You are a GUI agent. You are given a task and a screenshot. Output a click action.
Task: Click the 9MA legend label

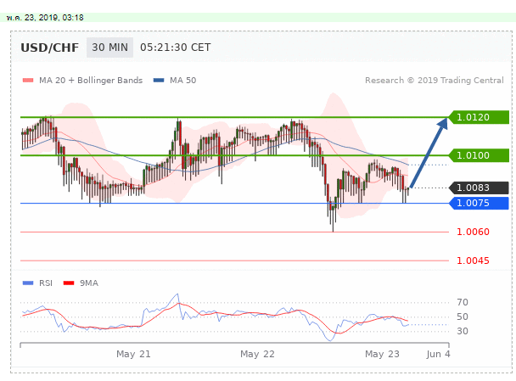tap(89, 283)
